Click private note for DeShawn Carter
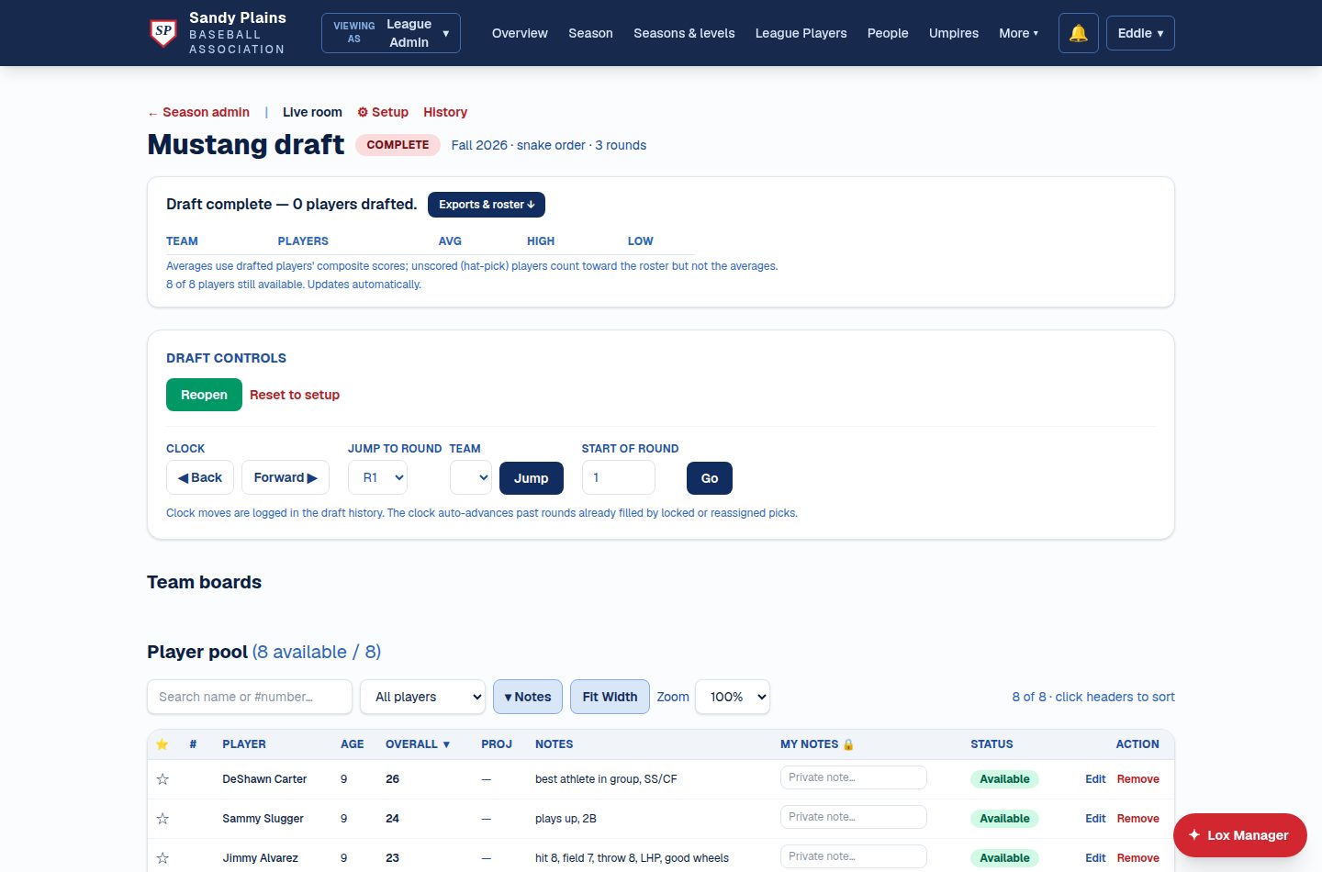The image size is (1322, 872). tap(854, 777)
